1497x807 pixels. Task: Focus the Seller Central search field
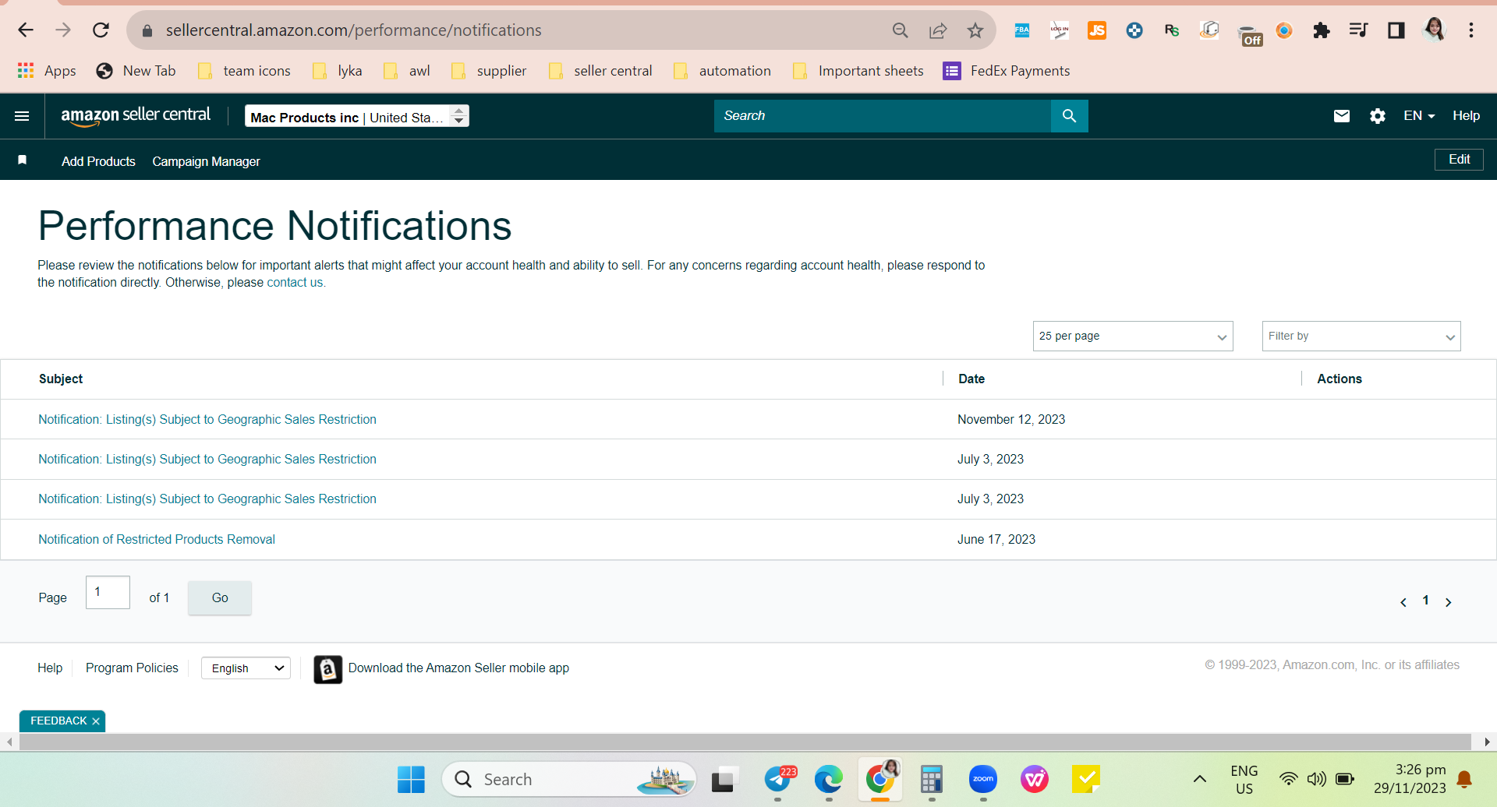[883, 116]
